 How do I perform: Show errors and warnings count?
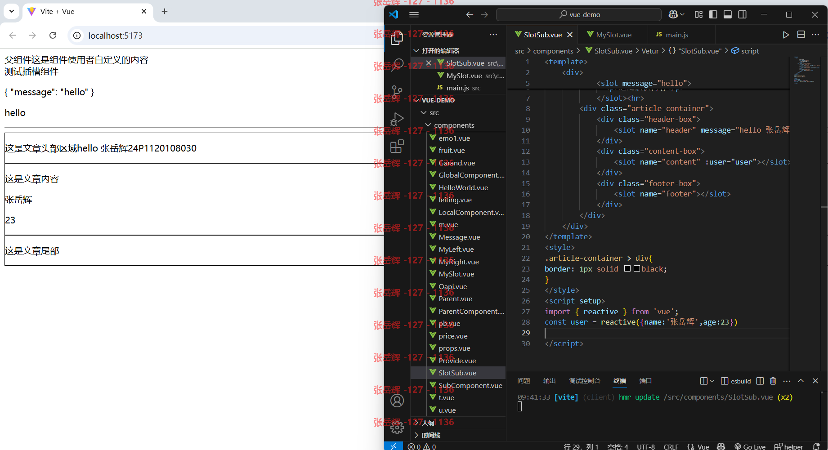(421, 446)
